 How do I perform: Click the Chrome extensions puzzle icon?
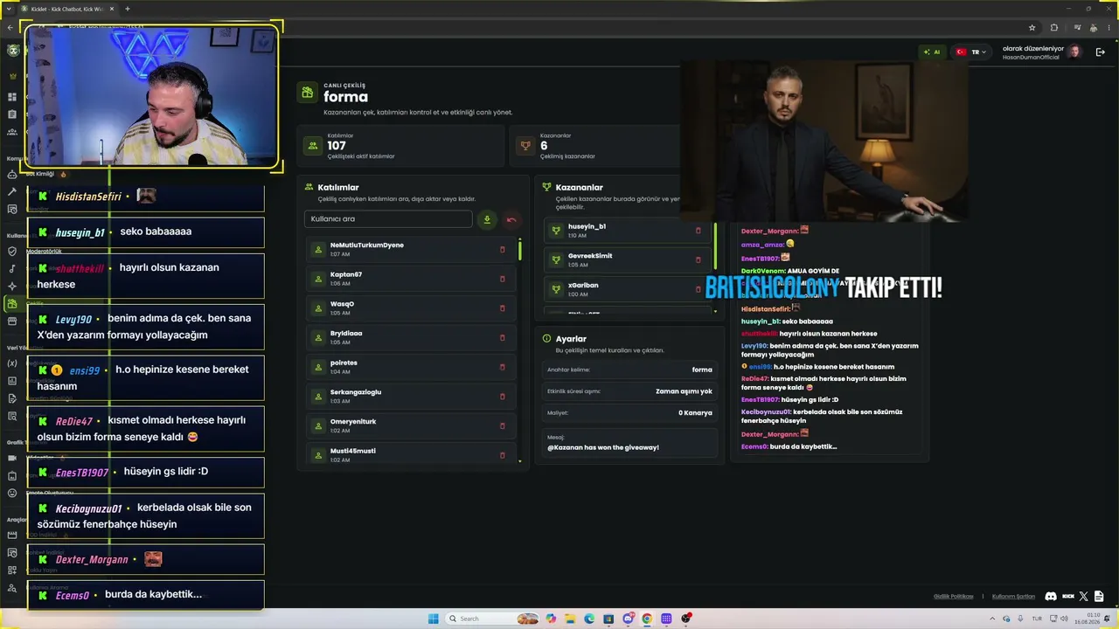pos(1053,27)
